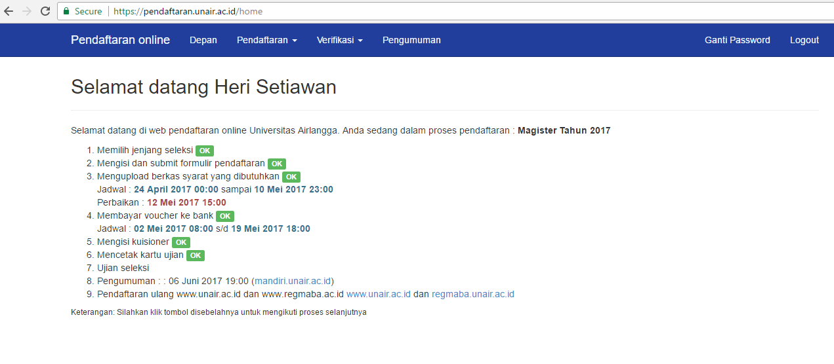Click the green Secure padlock icon
The image size is (834, 364).
(66, 11)
